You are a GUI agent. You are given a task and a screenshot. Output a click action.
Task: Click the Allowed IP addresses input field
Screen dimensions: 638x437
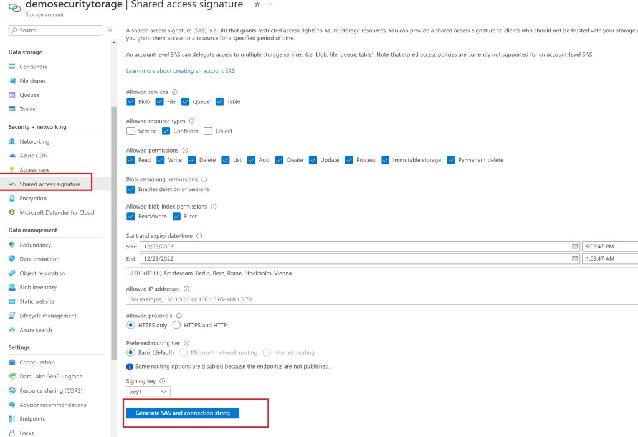point(381,299)
